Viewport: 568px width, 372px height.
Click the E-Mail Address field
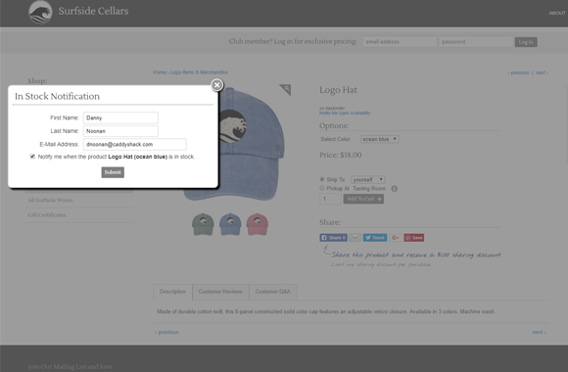tap(135, 144)
